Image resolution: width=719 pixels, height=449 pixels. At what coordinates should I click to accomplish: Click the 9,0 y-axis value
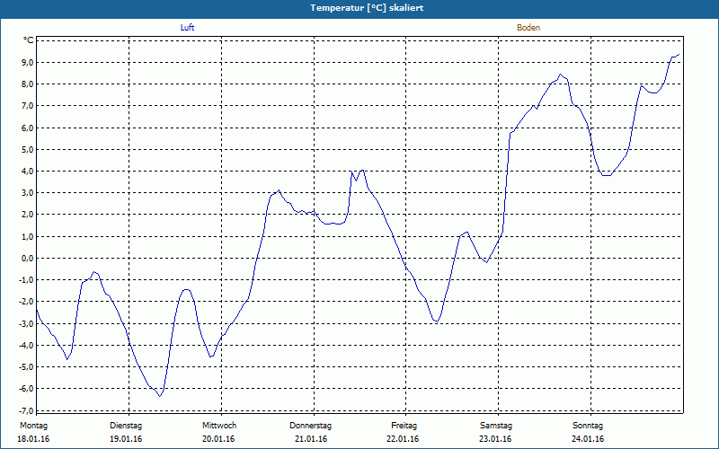(x=27, y=62)
